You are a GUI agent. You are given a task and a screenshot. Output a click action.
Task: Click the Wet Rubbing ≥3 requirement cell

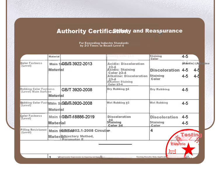pyautogui.click(x=128, y=106)
